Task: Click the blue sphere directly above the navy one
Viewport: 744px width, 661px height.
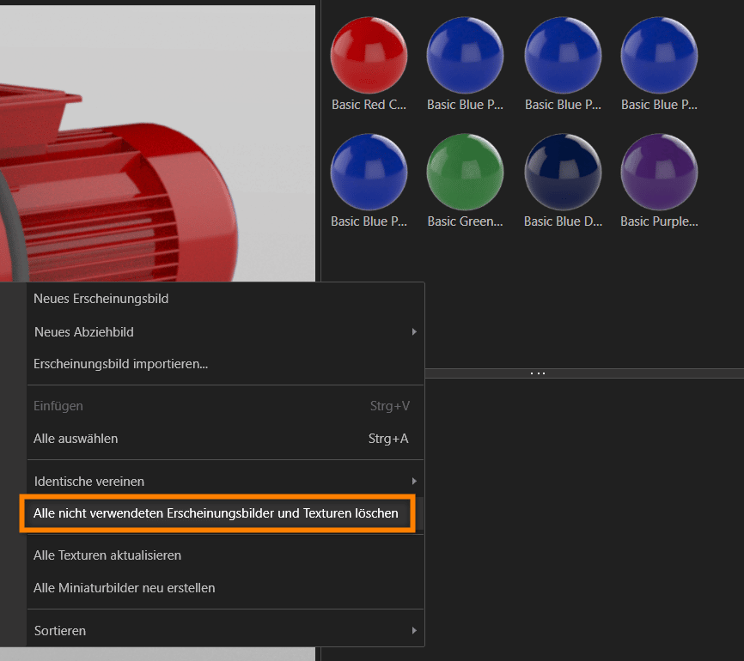Action: (x=563, y=55)
